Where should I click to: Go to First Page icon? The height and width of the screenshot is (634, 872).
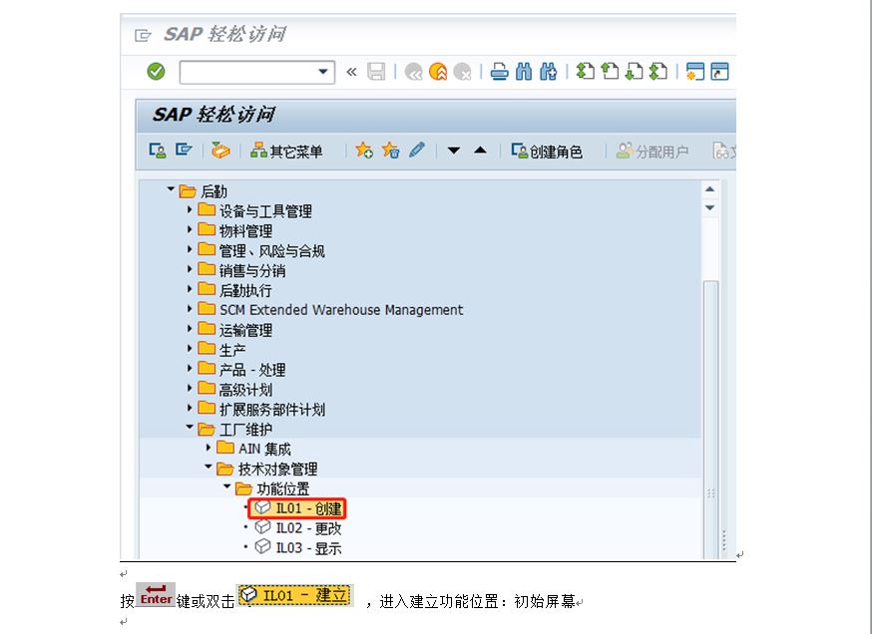586,71
